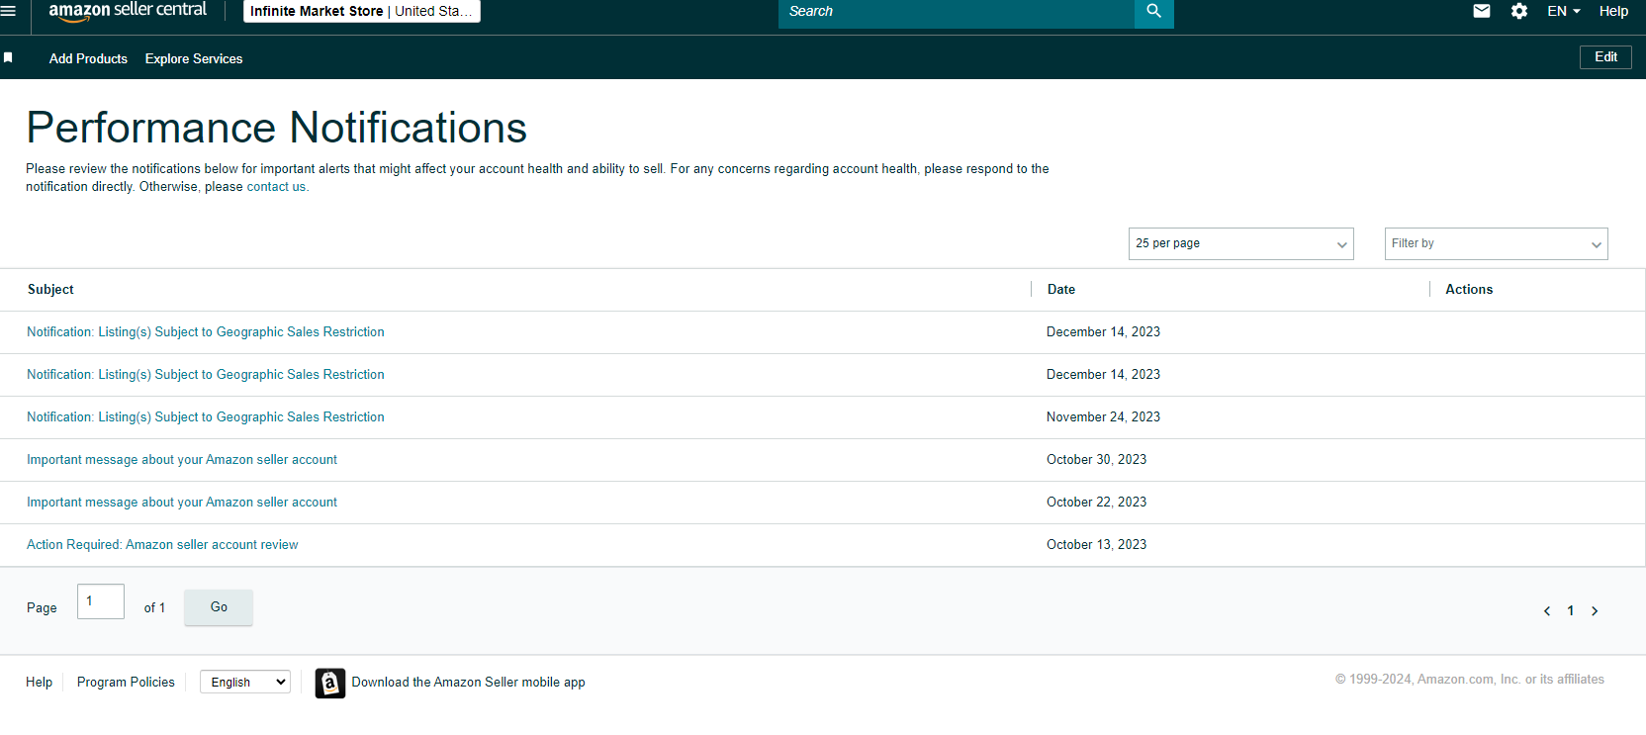Click the Go button
Viewport: 1646px width, 735px height.
point(219,607)
